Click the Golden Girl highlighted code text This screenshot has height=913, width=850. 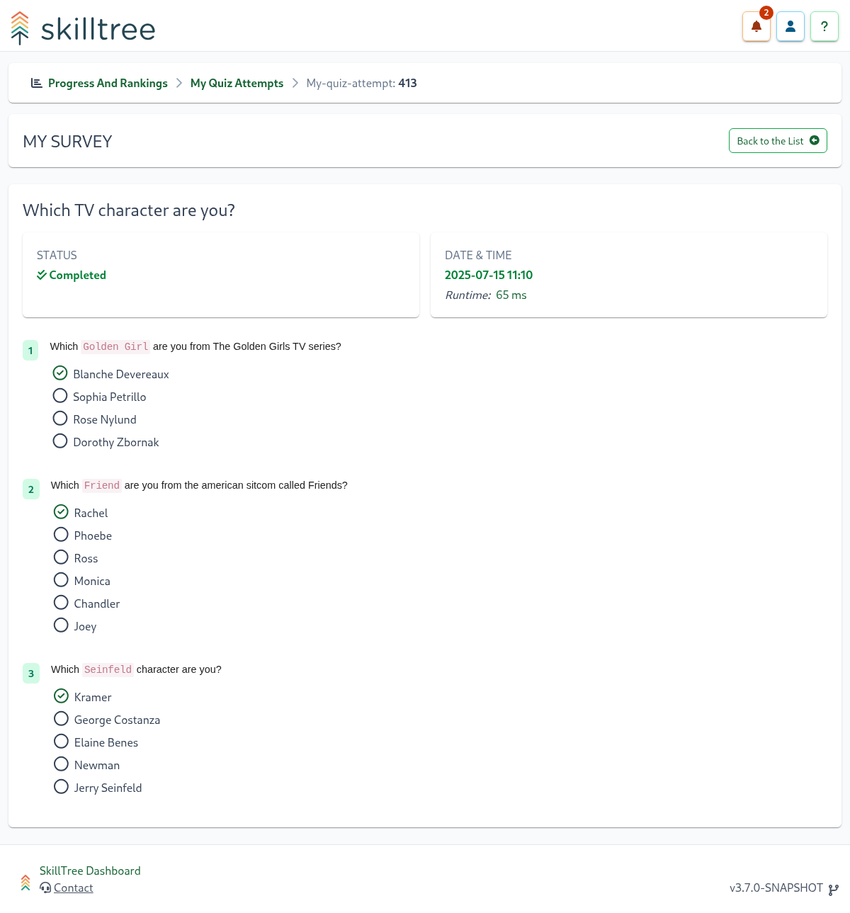115,346
